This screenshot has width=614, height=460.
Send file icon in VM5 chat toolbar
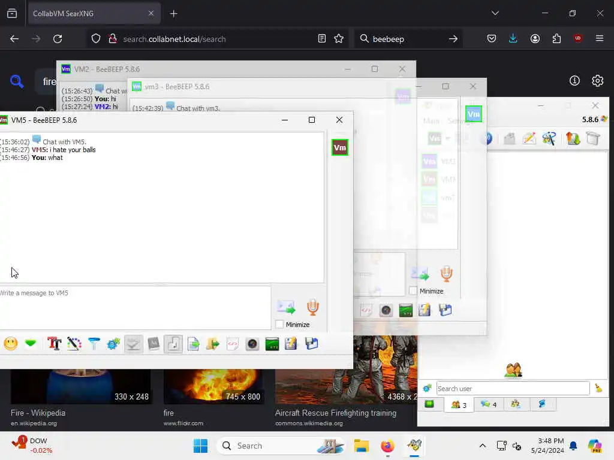tap(194, 344)
